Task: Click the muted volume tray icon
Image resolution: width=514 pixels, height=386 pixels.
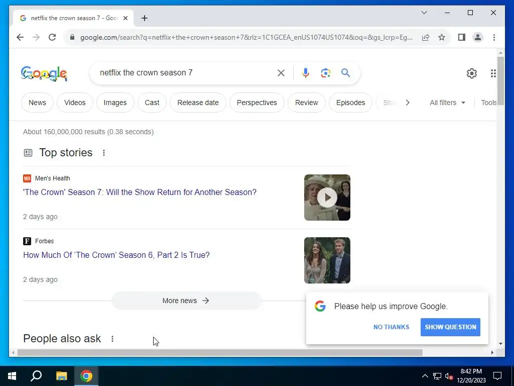Action: click(x=449, y=376)
